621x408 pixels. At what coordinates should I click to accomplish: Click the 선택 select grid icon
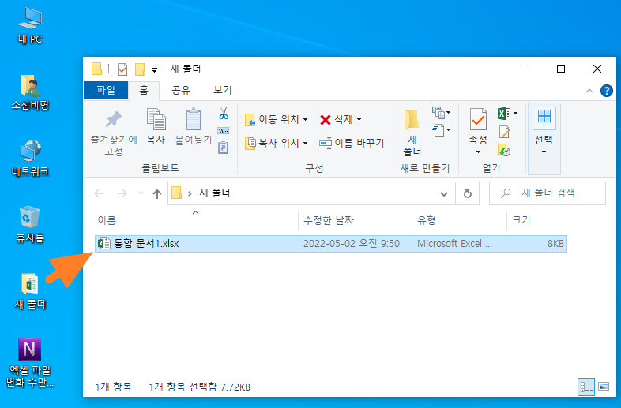[x=544, y=116]
